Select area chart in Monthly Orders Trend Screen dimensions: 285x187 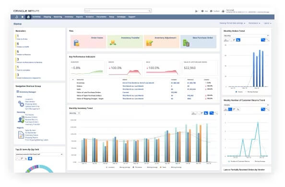[x=226, y=40]
